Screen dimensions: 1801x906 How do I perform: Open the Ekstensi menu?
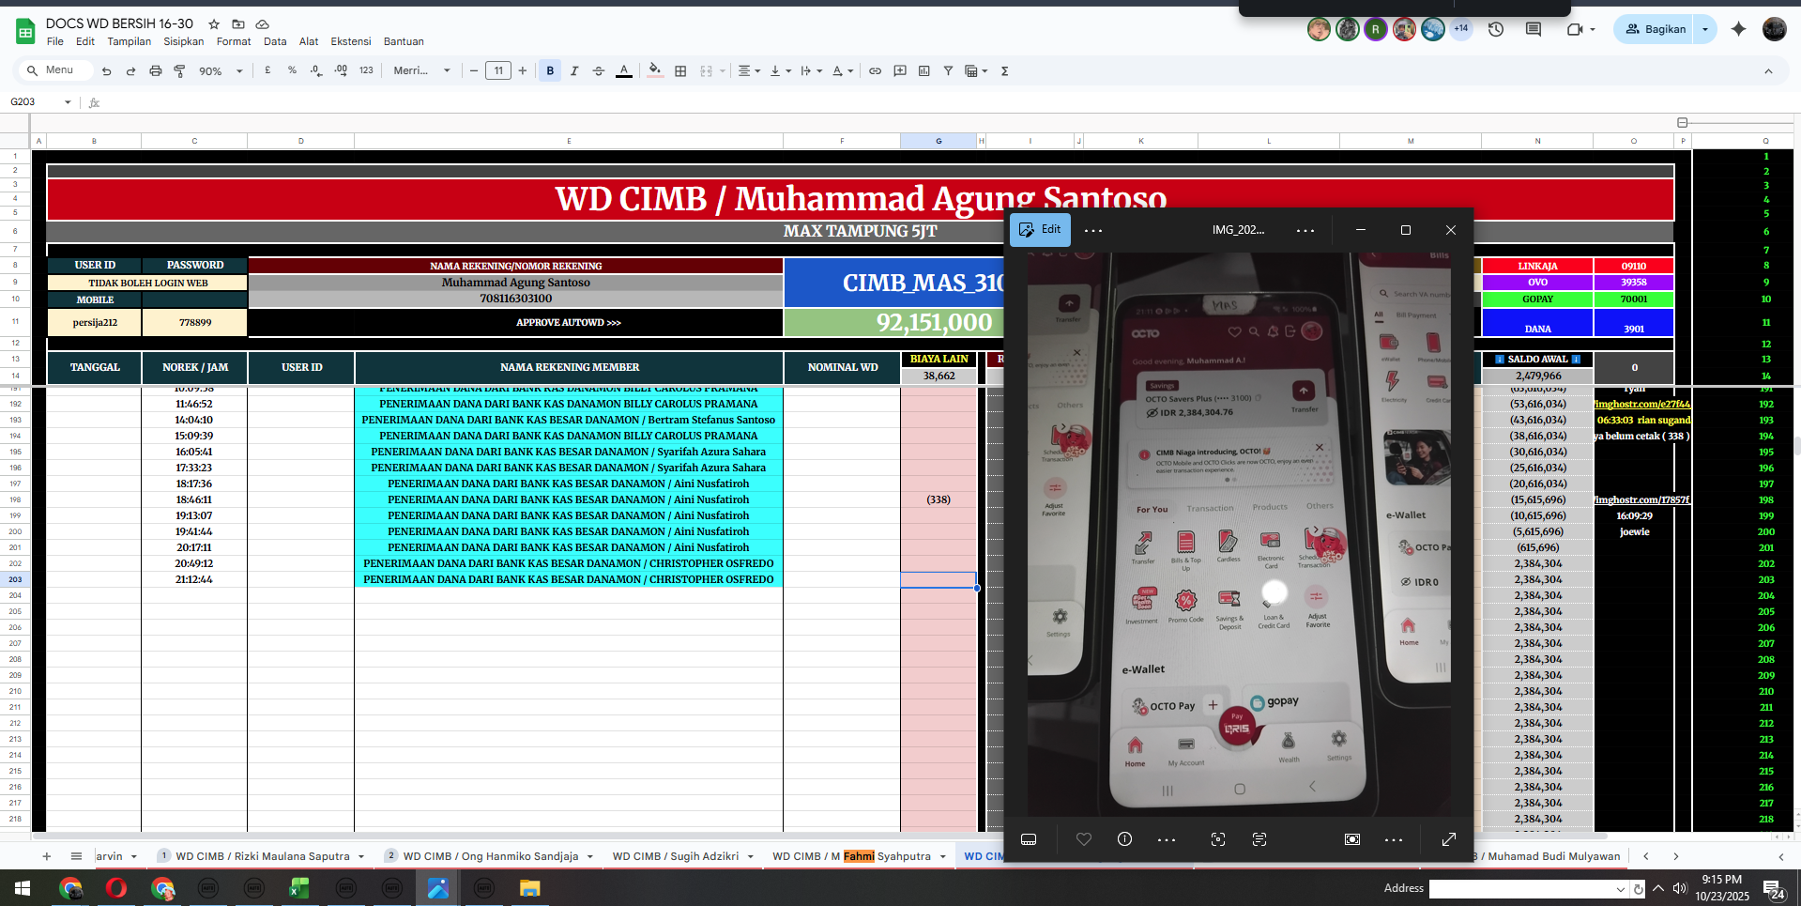click(351, 41)
